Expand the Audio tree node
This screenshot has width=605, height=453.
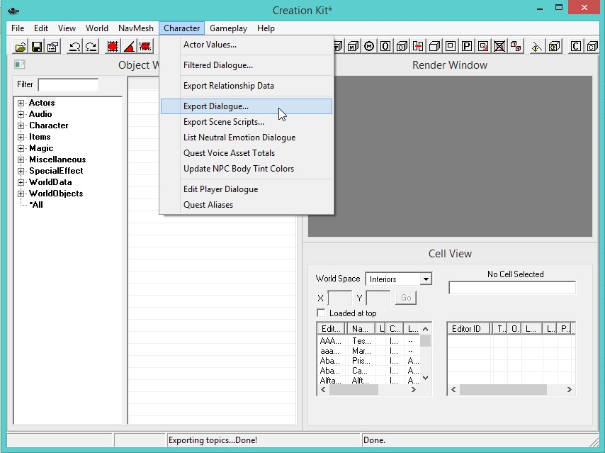pos(21,114)
